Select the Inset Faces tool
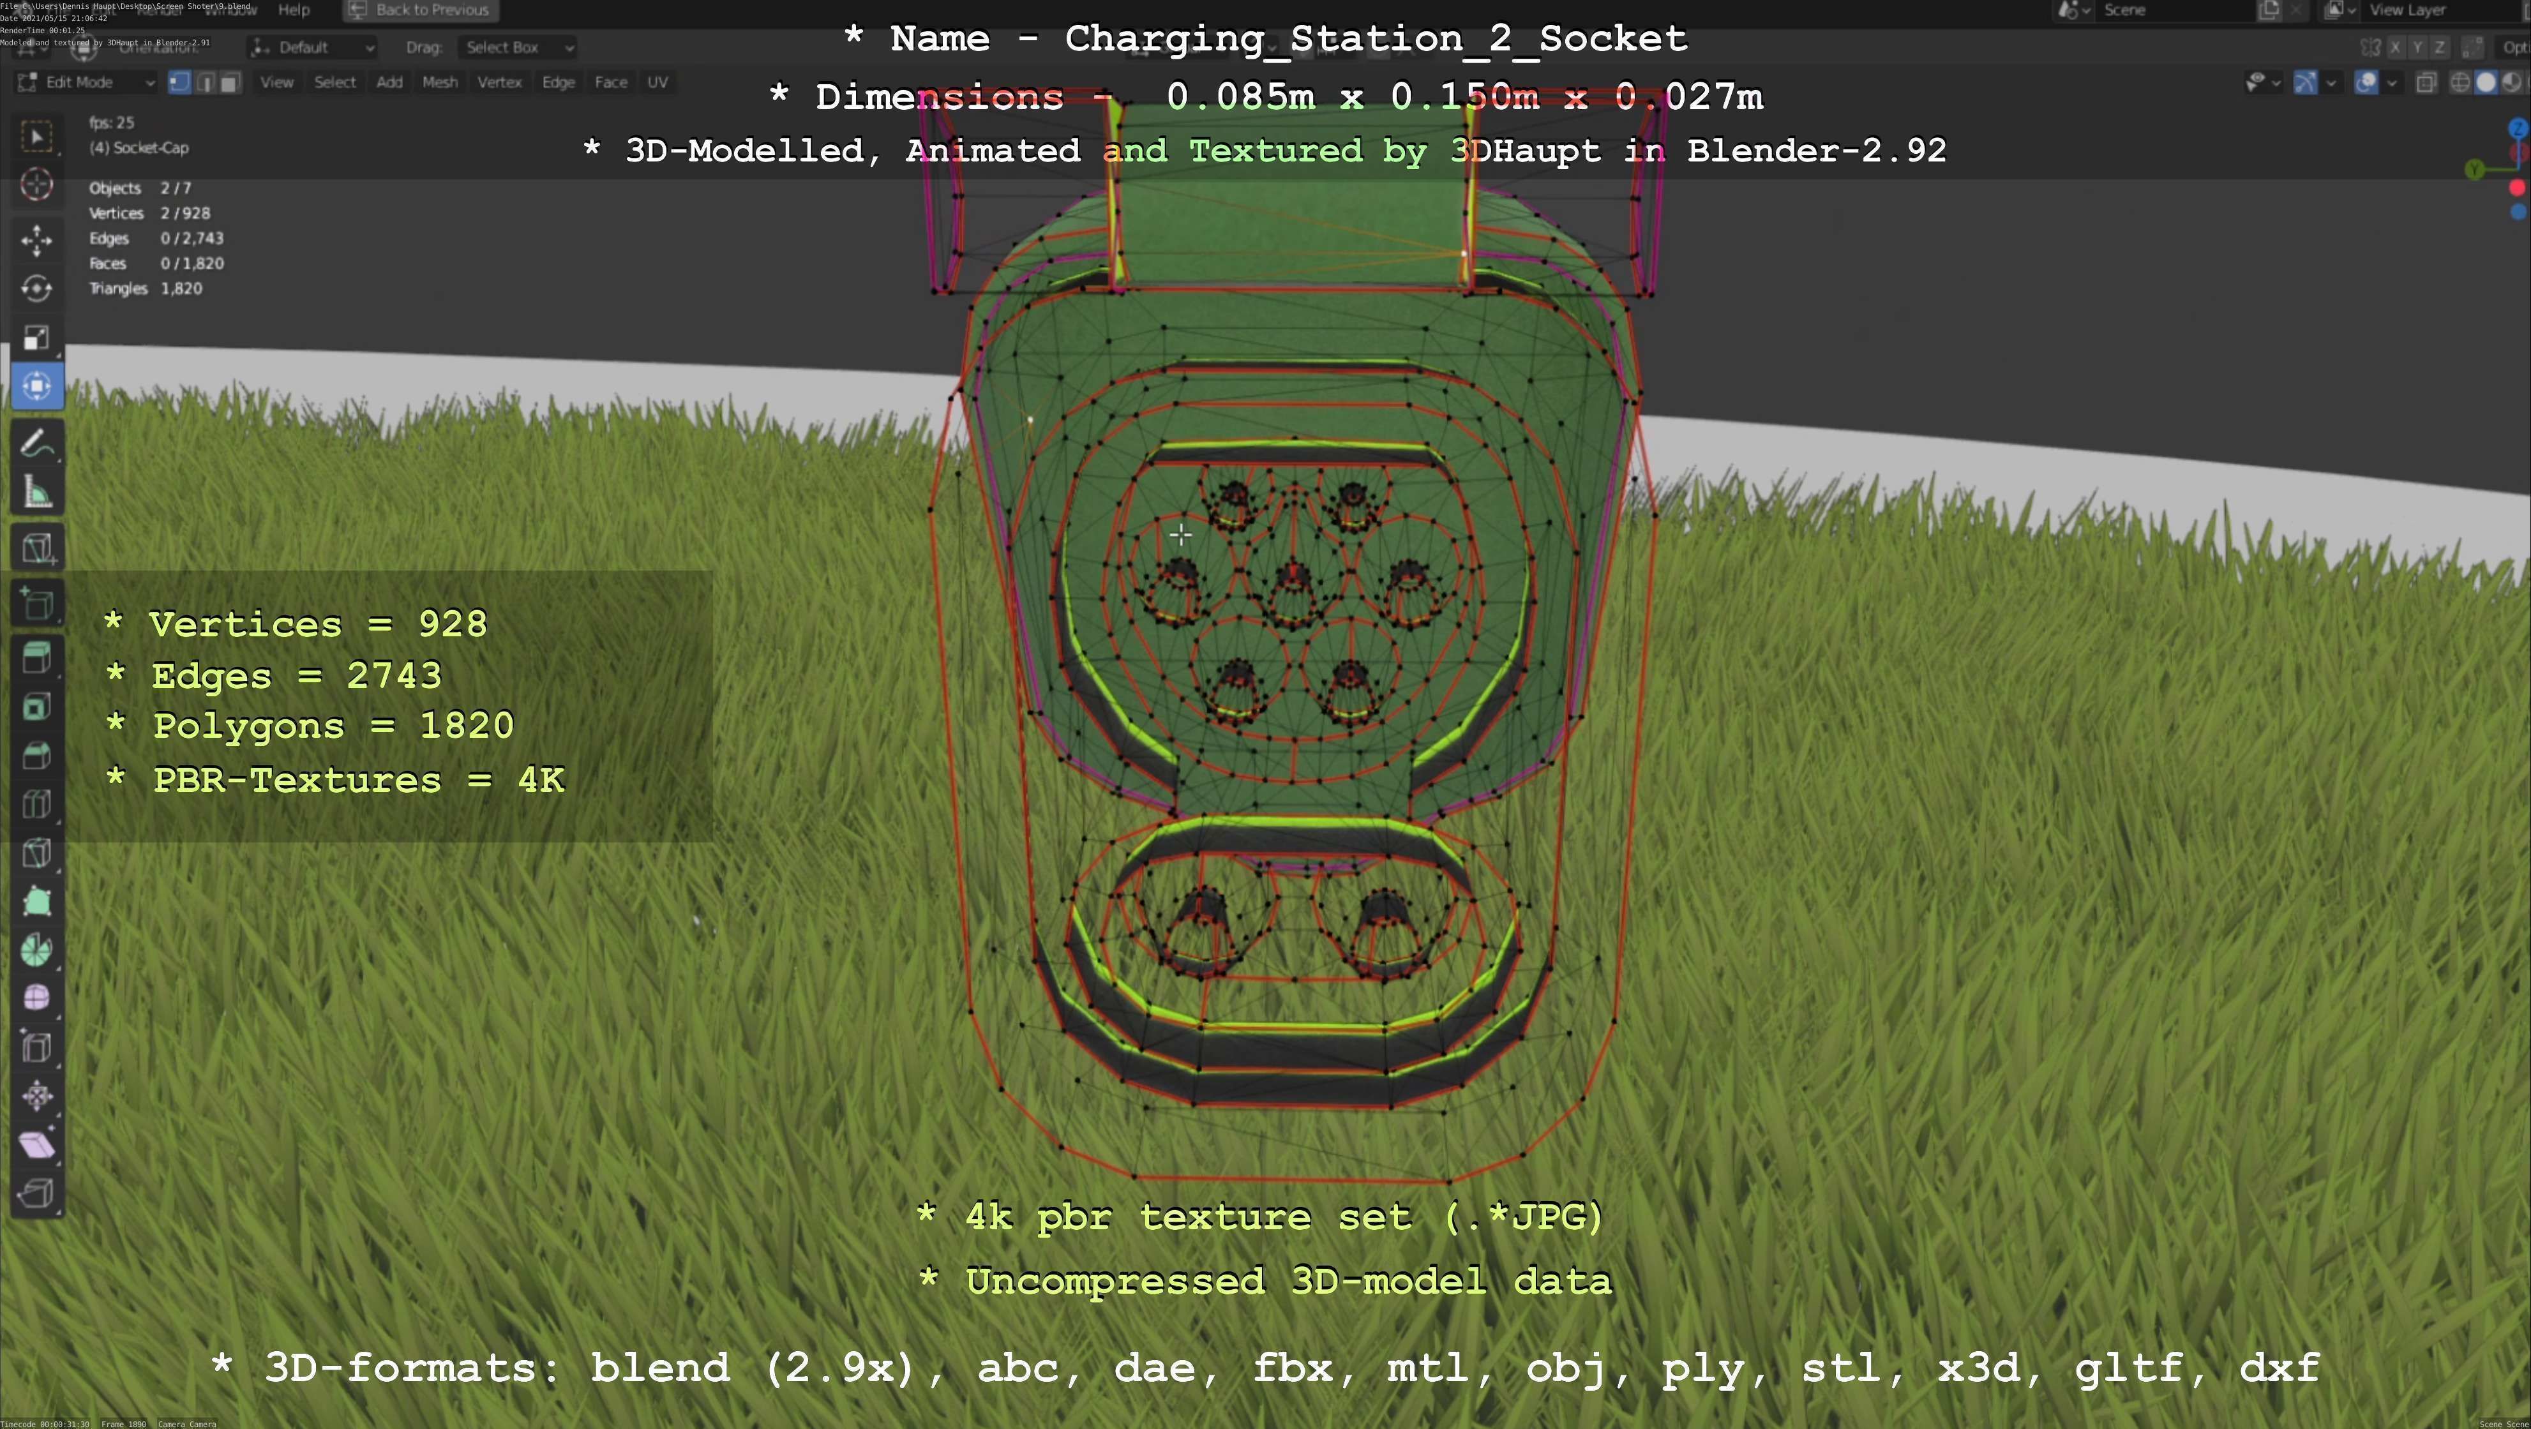This screenshot has height=1429, width=2531. coord(37,708)
